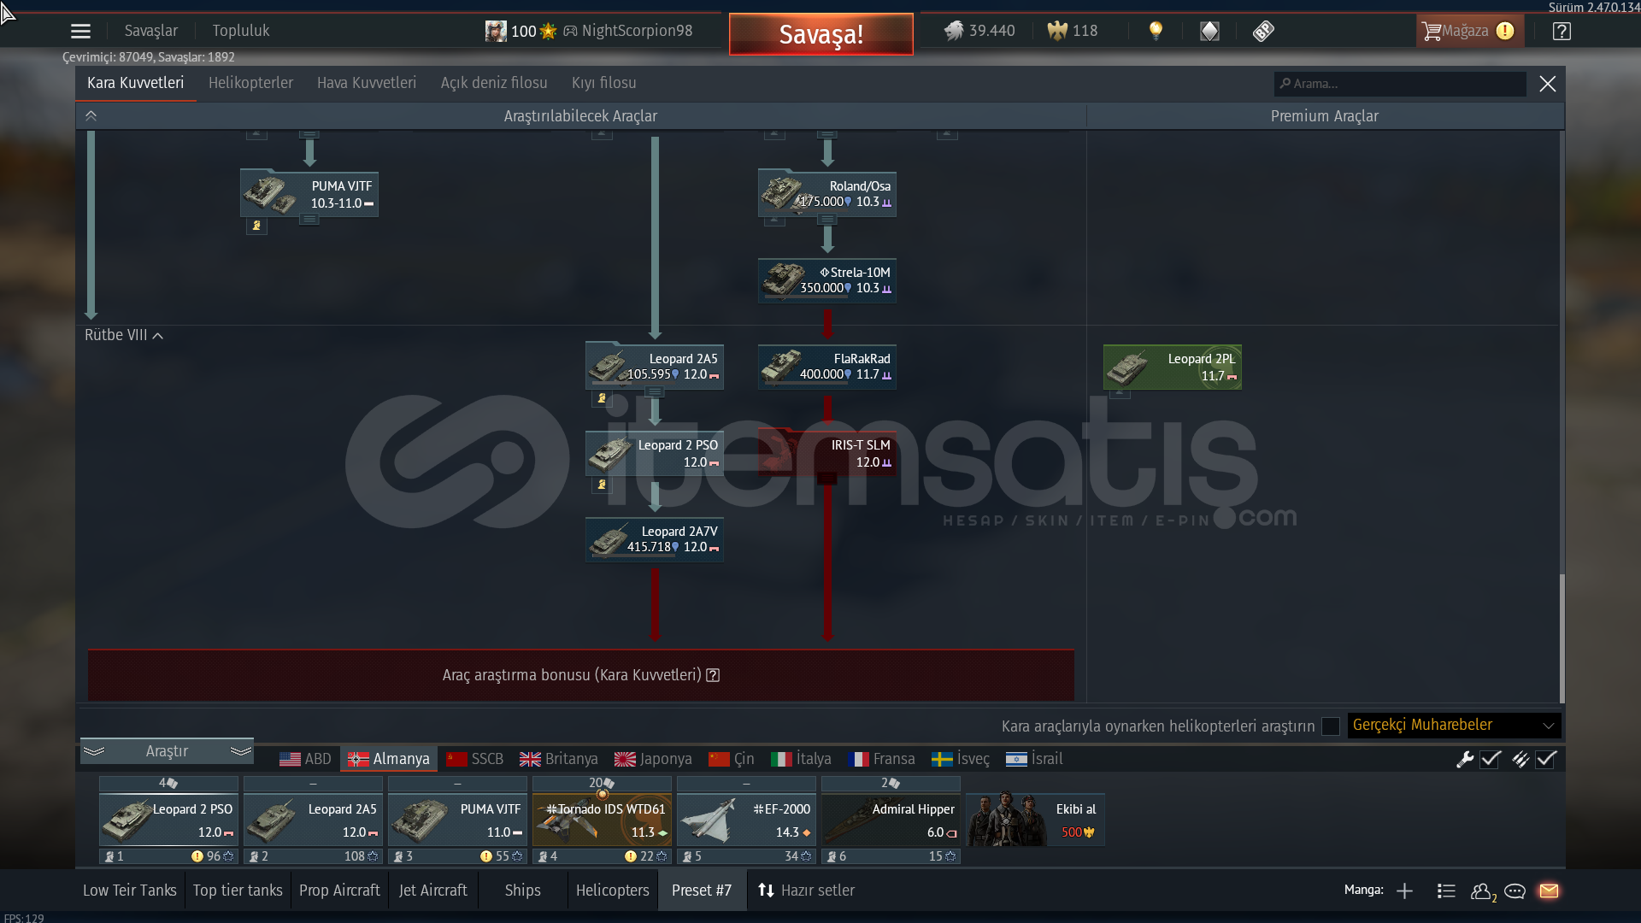Viewport: 1641px width, 923px height.
Task: Select the İsrail nation tab
Action: [x=1034, y=759]
